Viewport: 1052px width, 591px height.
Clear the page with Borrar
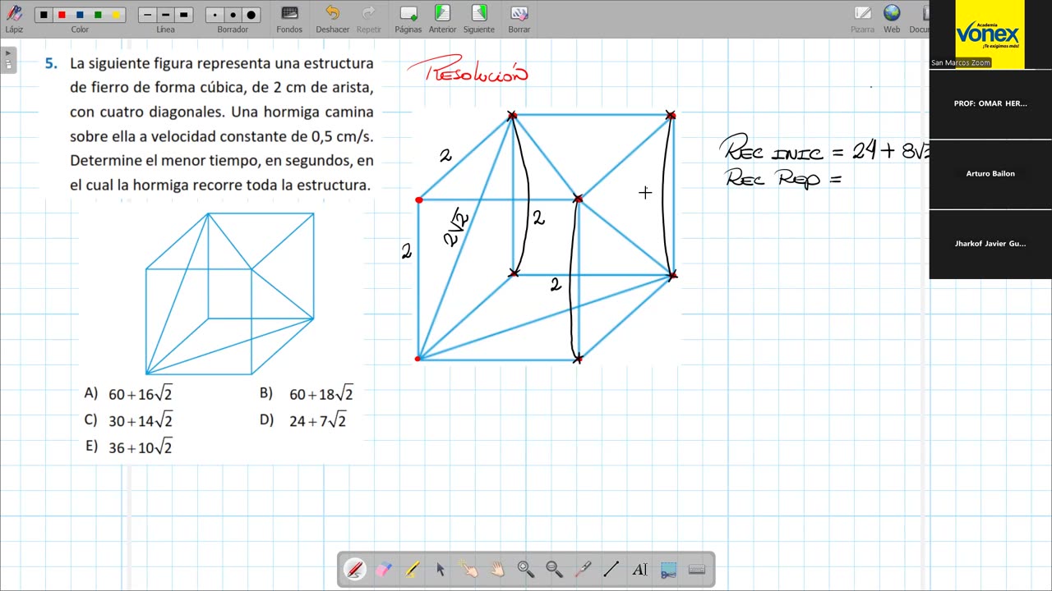[x=519, y=18]
